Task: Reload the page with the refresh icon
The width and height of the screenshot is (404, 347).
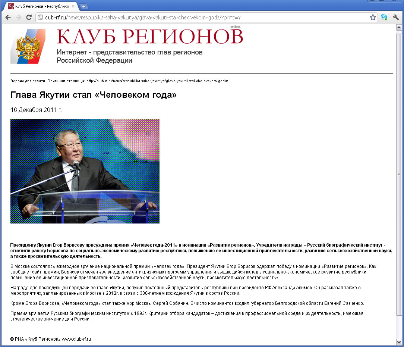Action: coord(29,17)
